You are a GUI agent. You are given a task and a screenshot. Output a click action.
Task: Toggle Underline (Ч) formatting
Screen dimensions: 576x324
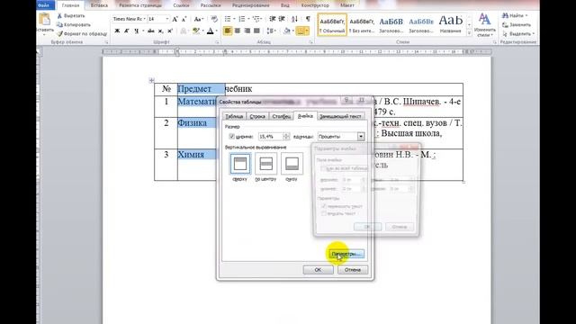point(136,31)
